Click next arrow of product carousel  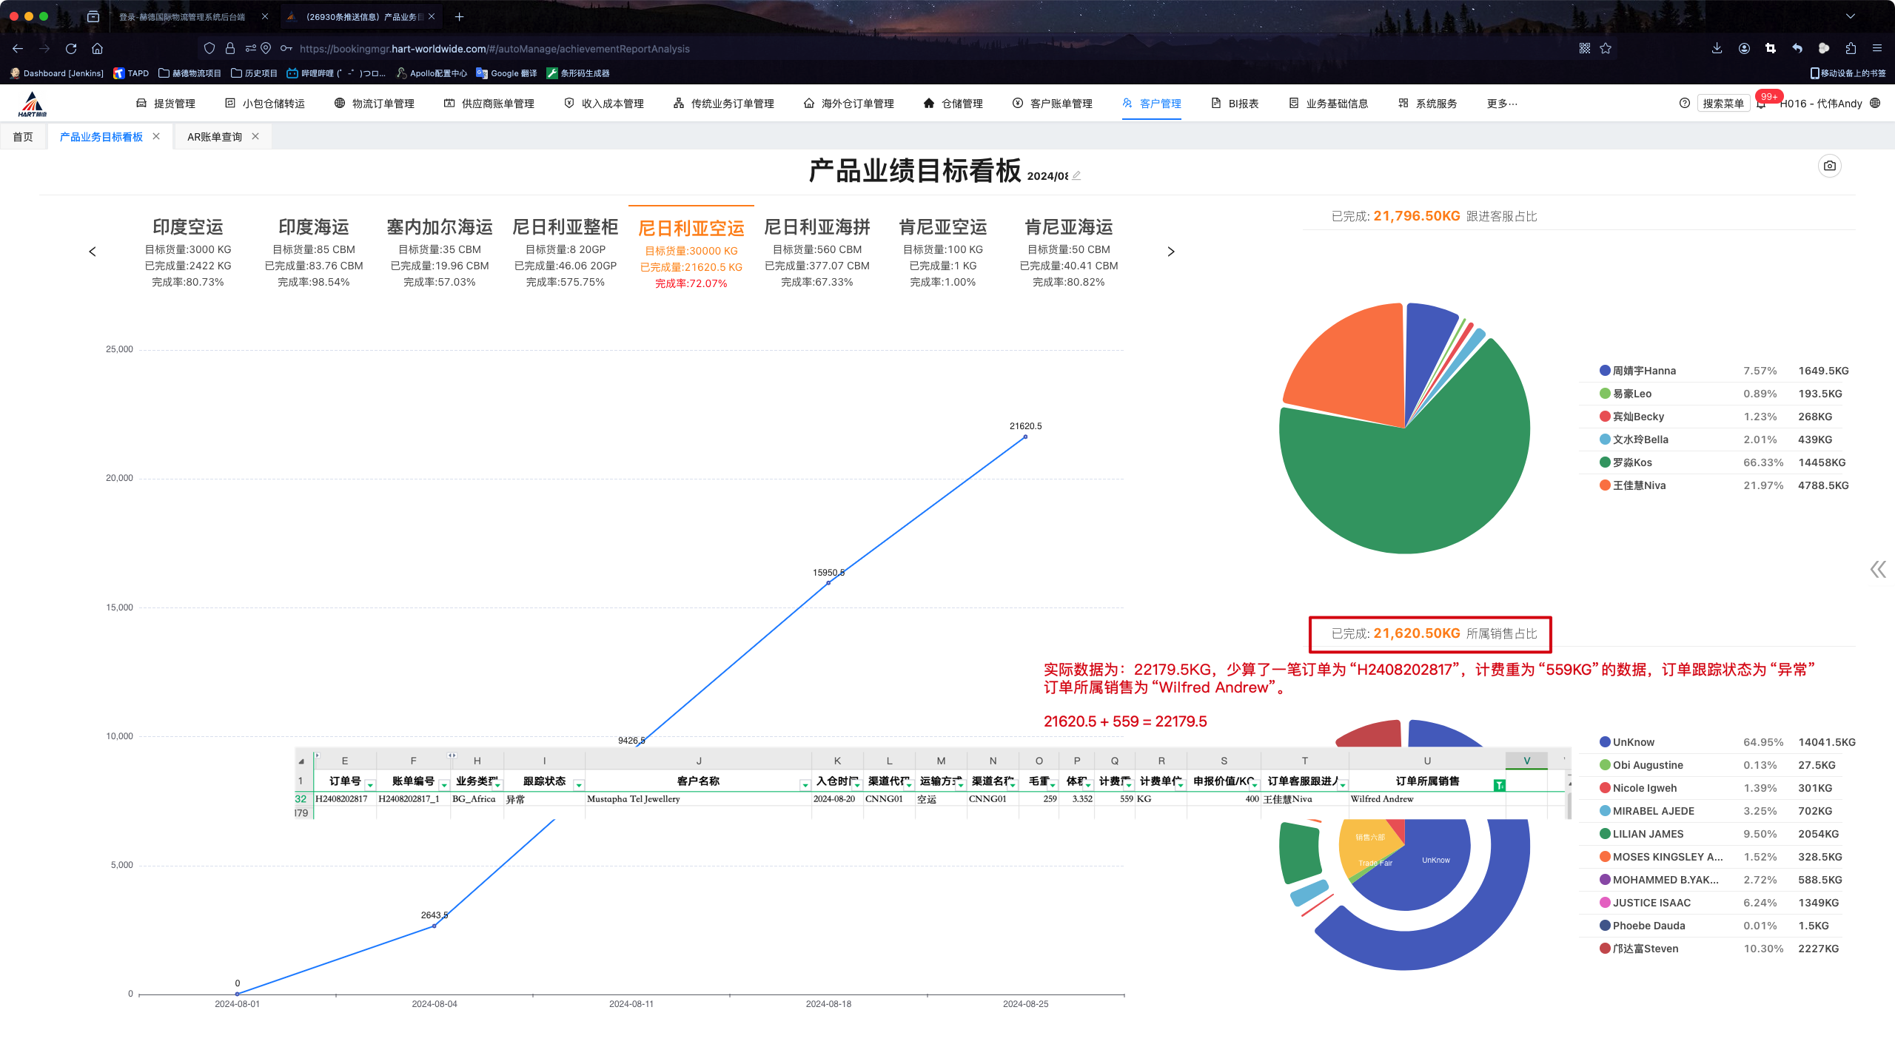(x=1170, y=252)
